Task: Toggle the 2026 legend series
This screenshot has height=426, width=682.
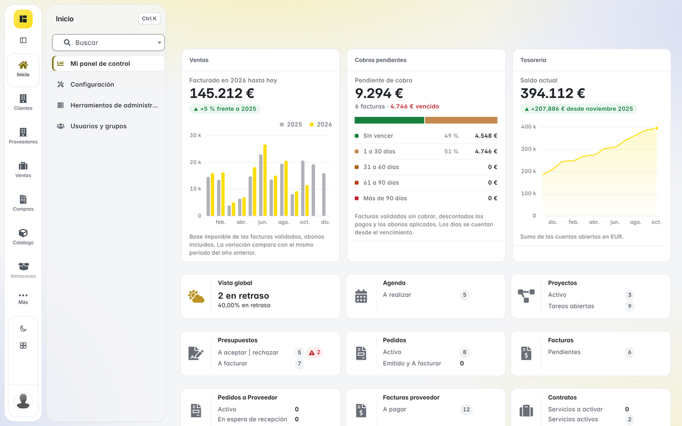Action: pyautogui.click(x=320, y=124)
